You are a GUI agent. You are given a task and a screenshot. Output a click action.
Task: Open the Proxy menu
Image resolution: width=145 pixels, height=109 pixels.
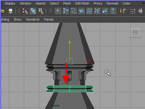98,3
